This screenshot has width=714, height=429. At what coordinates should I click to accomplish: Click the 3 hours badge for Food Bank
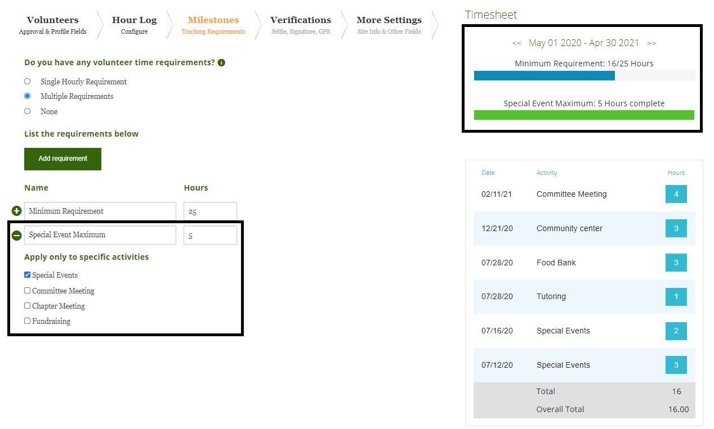[676, 263]
